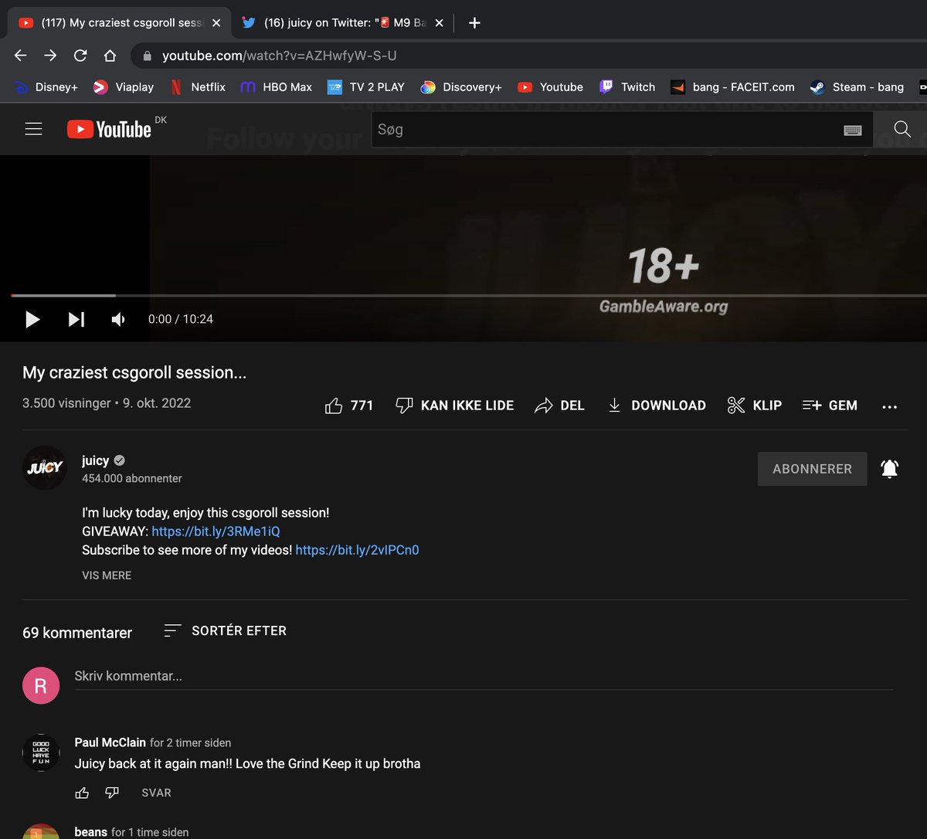The height and width of the screenshot is (839, 927).
Task: Open the on-screen keyboard in search box
Action: tap(852, 130)
